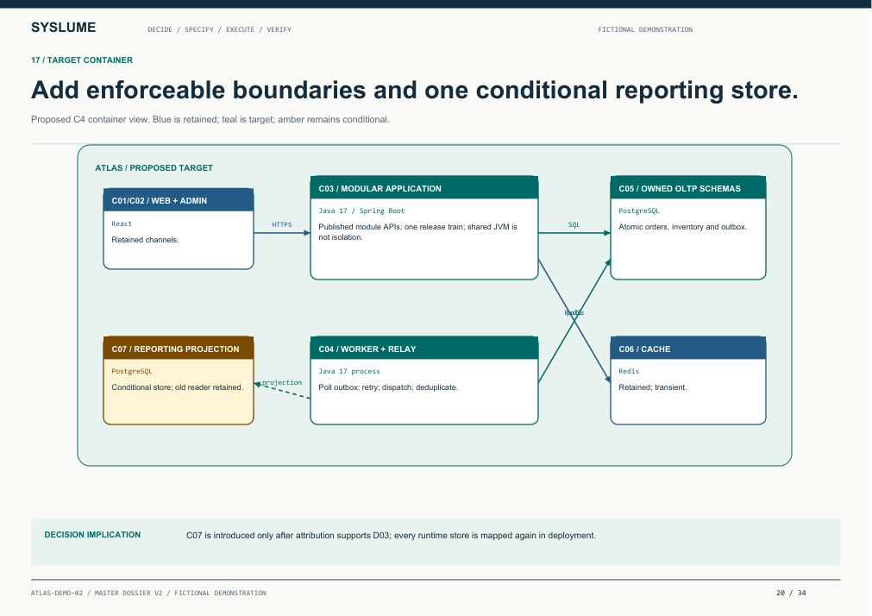Viewport: 872px width, 616px height.
Task: Click the 'React' technology label
Action: (122, 223)
